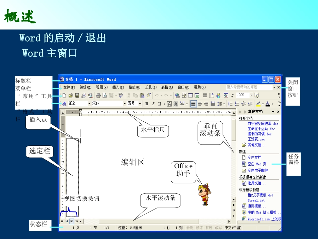Expand the font color dropdown arrow

coord(272,104)
